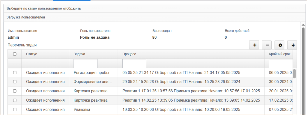Click the down arrow icon button

coord(293,45)
